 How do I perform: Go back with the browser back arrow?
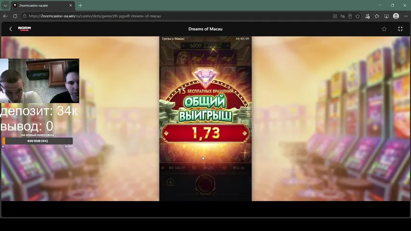5,16
